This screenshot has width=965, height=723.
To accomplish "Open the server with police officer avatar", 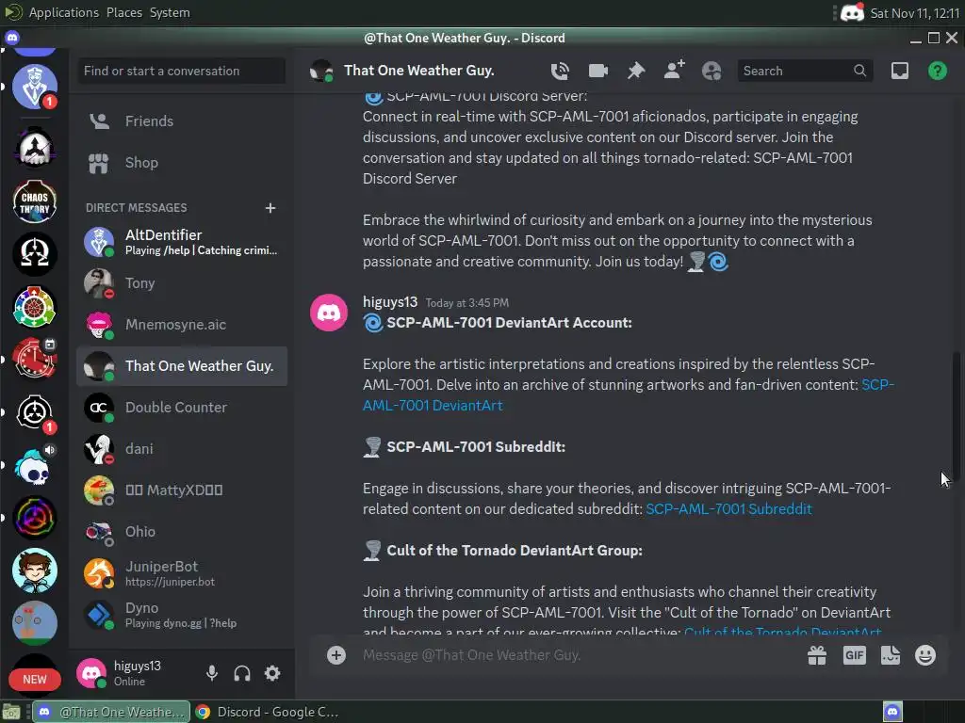I will (x=35, y=87).
